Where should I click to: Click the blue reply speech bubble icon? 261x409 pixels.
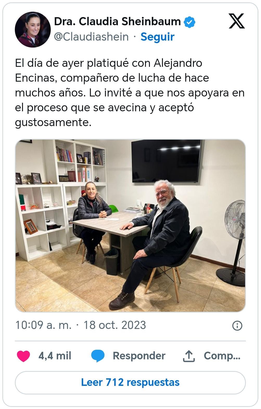[x=98, y=356]
